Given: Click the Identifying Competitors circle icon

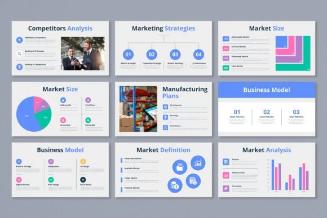Looking at the screenshot, I should [x=19, y=40].
